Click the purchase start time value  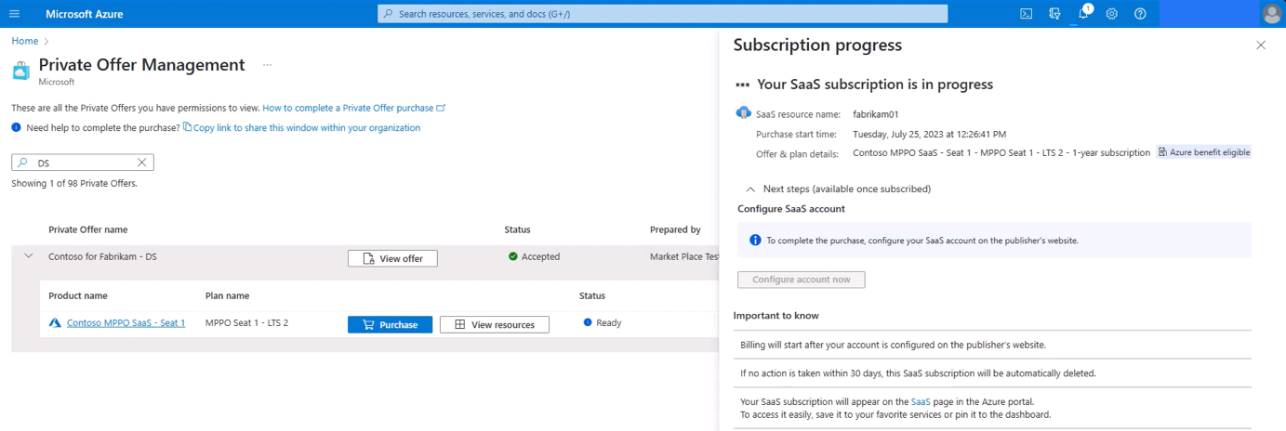click(930, 134)
